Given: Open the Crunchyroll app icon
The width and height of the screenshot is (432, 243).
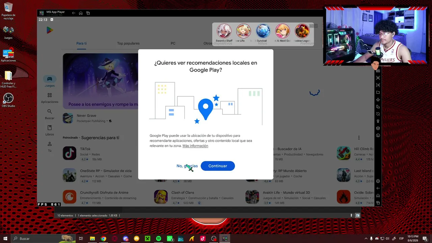Looking at the screenshot, I should (x=70, y=197).
